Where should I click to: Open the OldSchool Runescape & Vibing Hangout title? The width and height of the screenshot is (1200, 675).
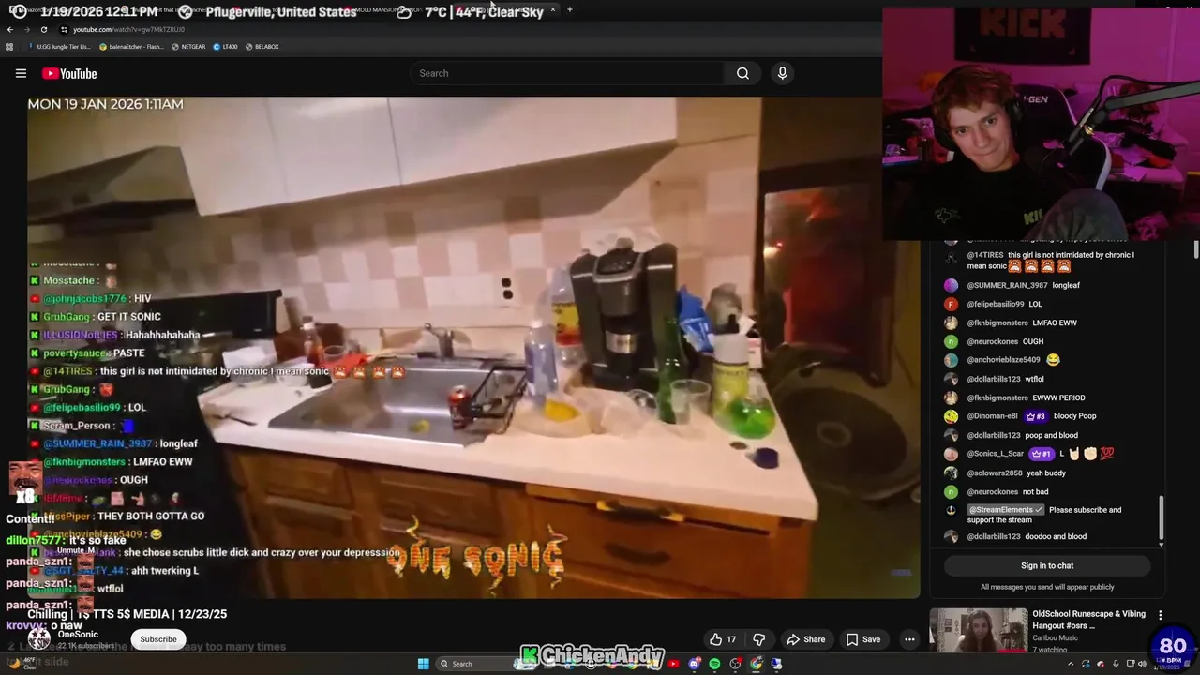click(x=1088, y=620)
